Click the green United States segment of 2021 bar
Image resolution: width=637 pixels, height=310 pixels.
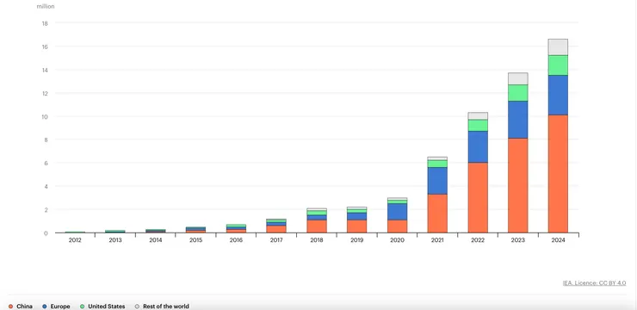437,164
